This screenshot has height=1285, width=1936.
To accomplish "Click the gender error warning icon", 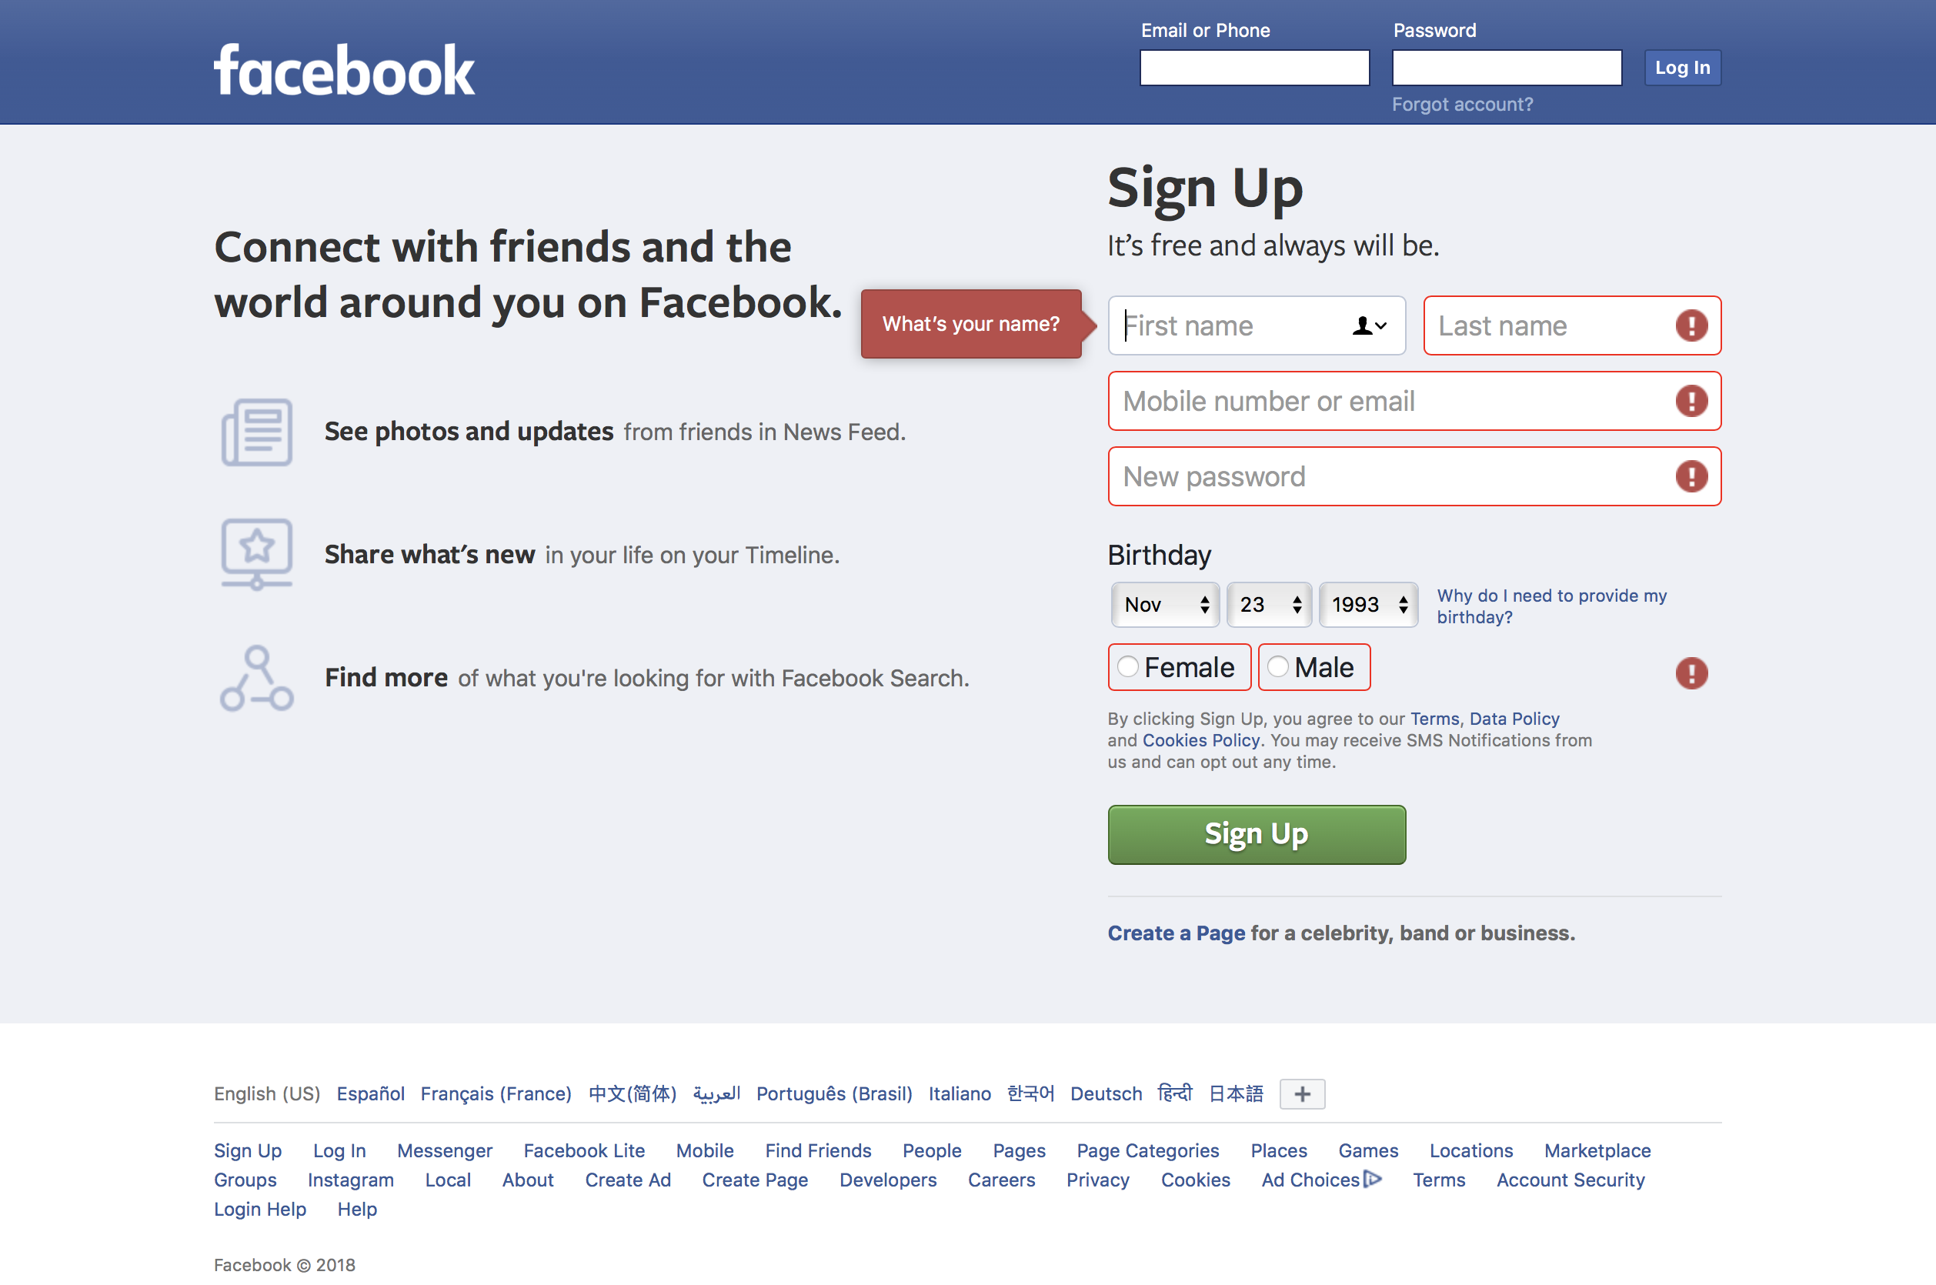I will [1691, 673].
